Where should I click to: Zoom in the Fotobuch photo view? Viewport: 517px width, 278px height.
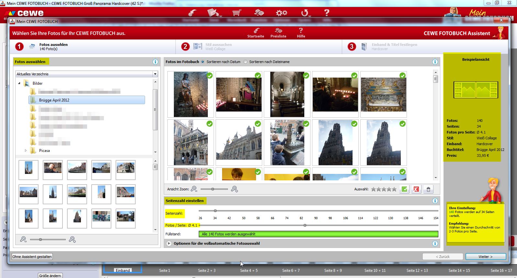[234, 189]
